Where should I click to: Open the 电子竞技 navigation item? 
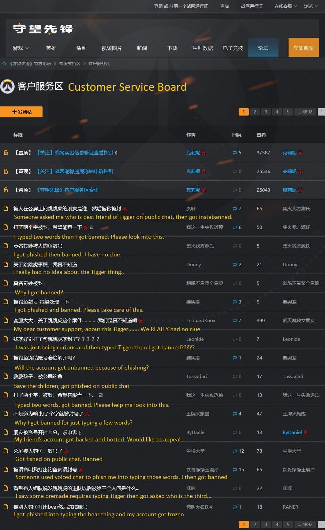233,48
